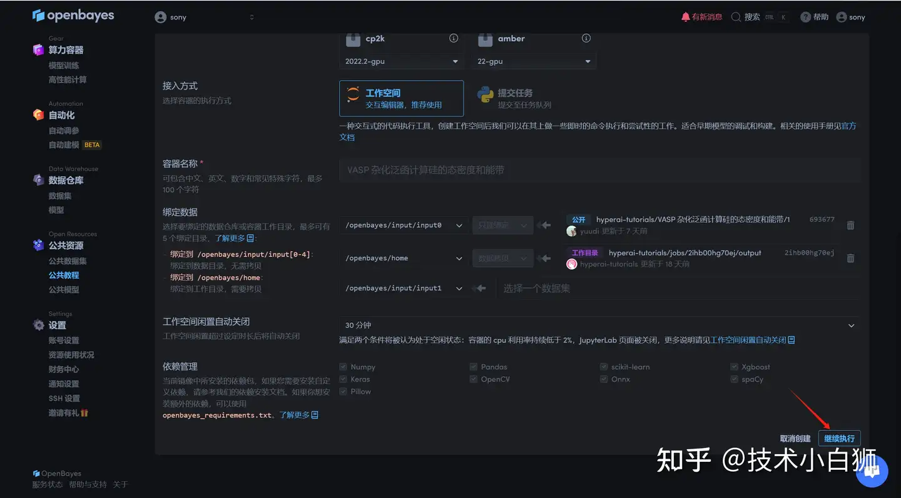Click the 公共资源 sidebar icon
Screen dimensions: 901x498
coord(38,245)
